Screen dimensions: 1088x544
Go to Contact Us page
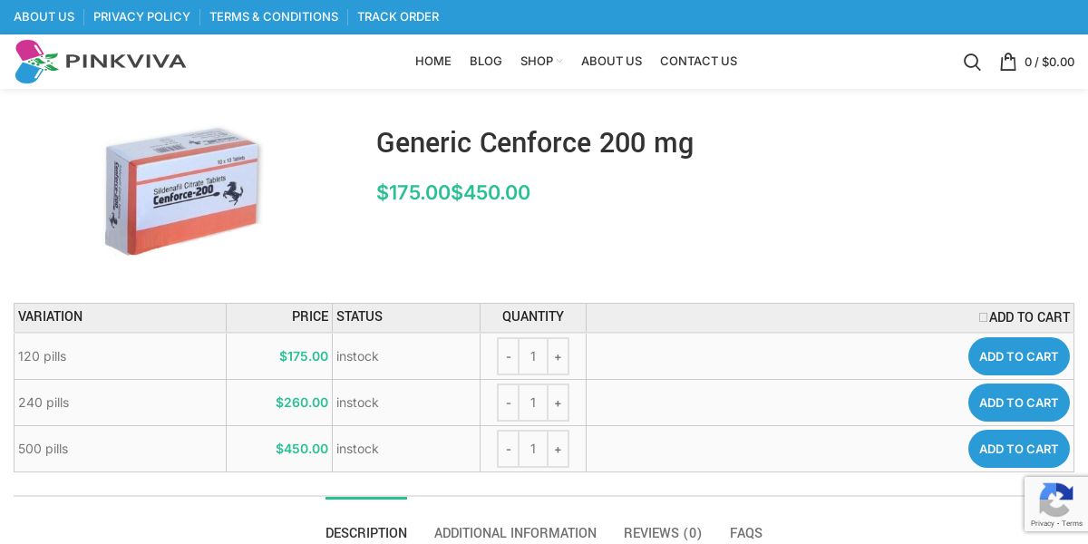pos(698,62)
